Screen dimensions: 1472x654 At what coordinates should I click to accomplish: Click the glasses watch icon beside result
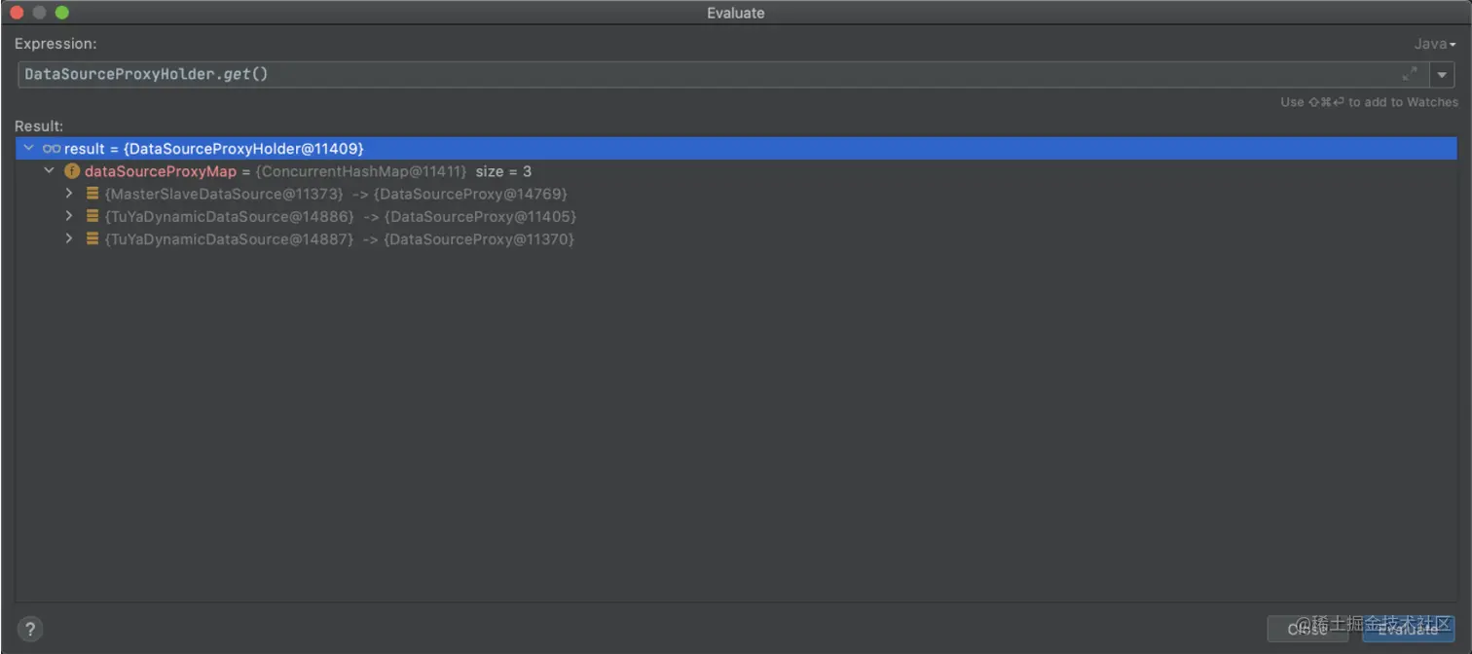coord(52,148)
